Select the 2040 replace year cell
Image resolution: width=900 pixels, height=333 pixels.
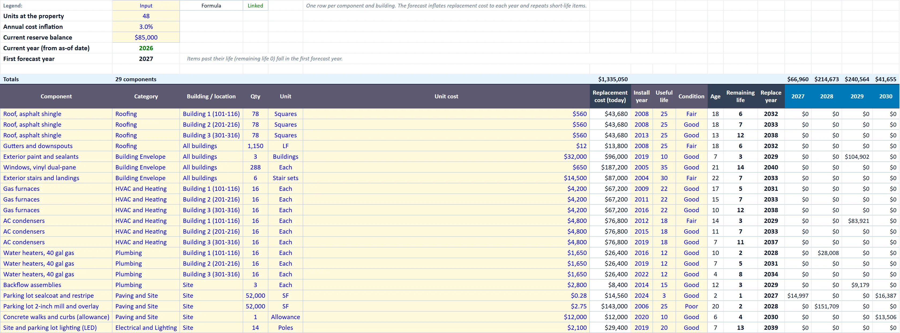[x=771, y=167]
